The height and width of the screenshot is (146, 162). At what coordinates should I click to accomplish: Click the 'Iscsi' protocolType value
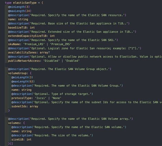[x=41, y=98]
